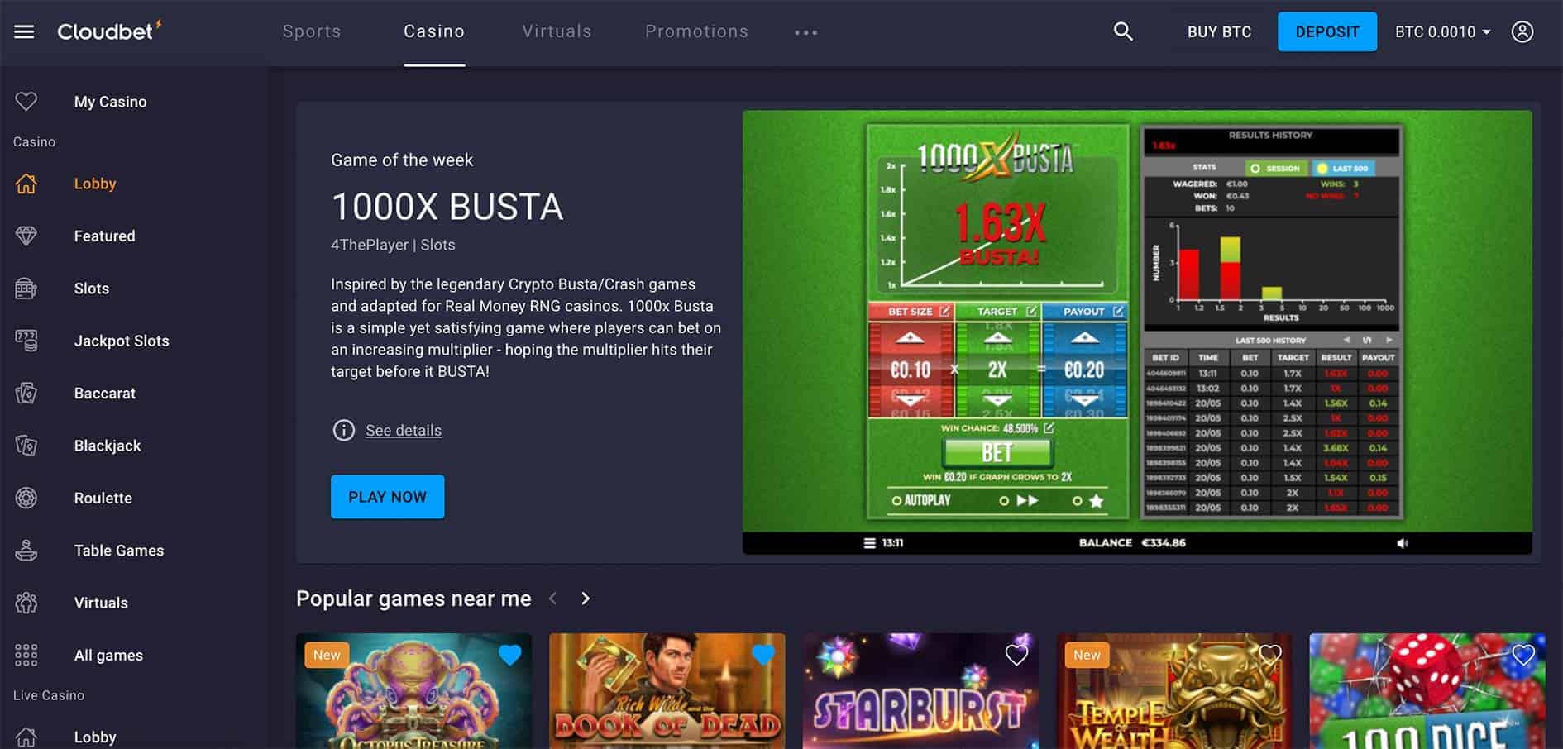Image resolution: width=1563 pixels, height=749 pixels.
Task: Open the hamburger menu icon
Action: click(24, 32)
